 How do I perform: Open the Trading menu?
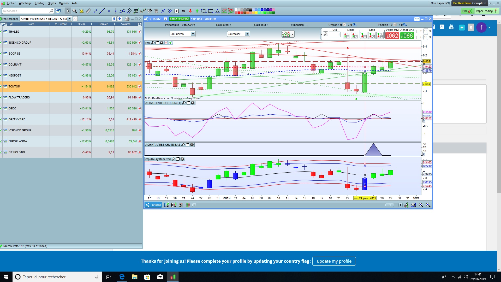point(39,3)
